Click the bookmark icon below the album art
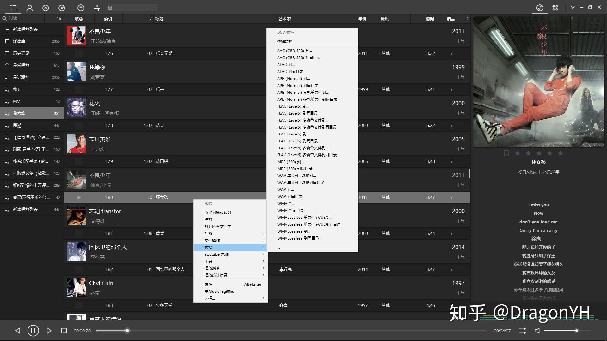This screenshot has width=607, height=341. (x=506, y=153)
